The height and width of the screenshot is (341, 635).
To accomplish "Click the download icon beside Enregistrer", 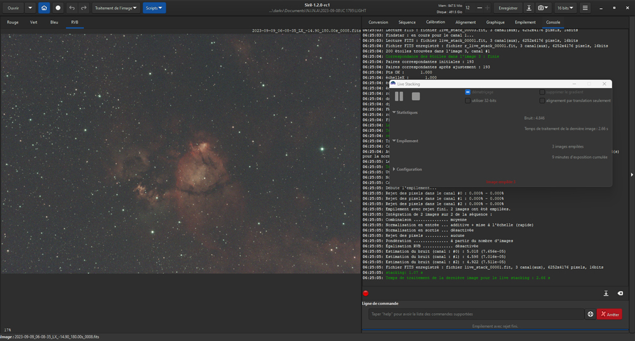I will tap(528, 8).
